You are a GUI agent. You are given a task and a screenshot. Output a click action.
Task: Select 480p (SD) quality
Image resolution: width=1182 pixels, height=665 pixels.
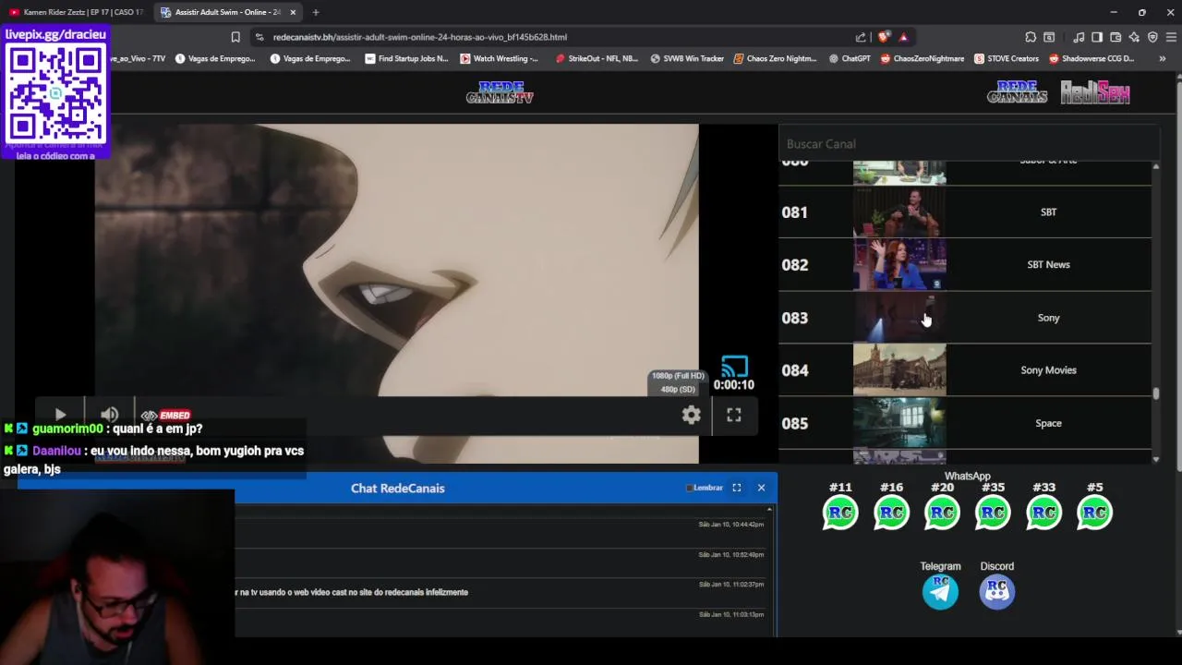(678, 389)
